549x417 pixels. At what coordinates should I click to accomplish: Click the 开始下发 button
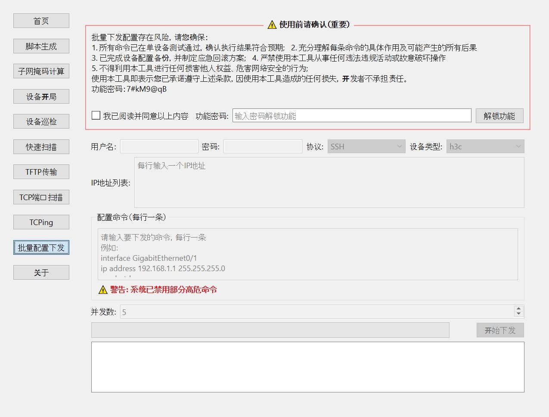point(500,330)
